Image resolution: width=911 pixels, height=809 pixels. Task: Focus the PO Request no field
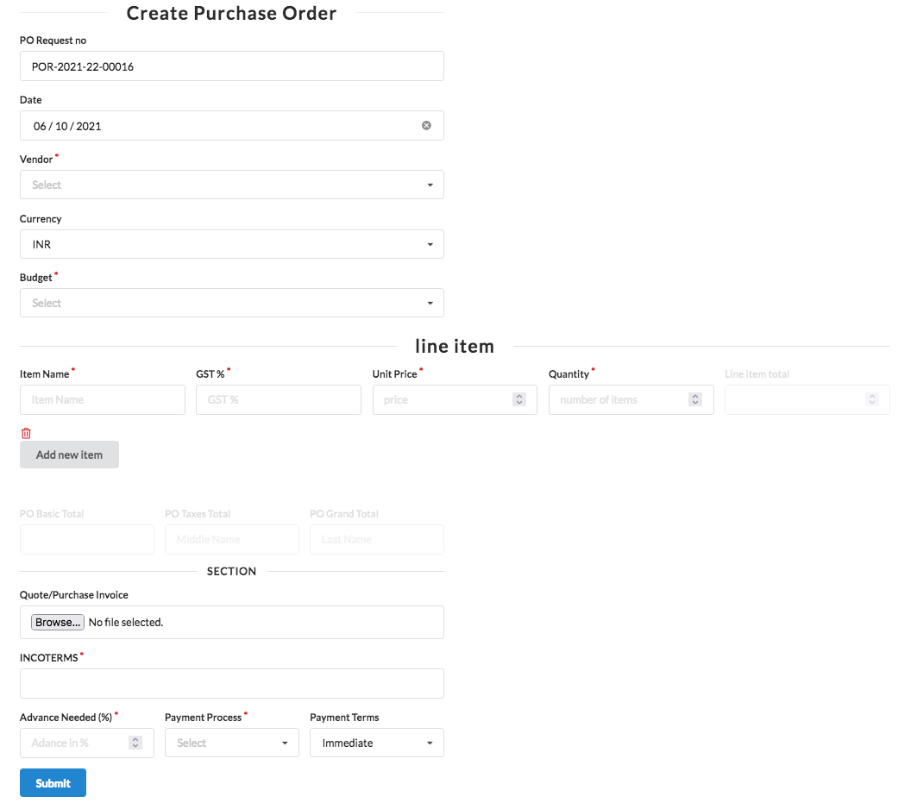[231, 66]
